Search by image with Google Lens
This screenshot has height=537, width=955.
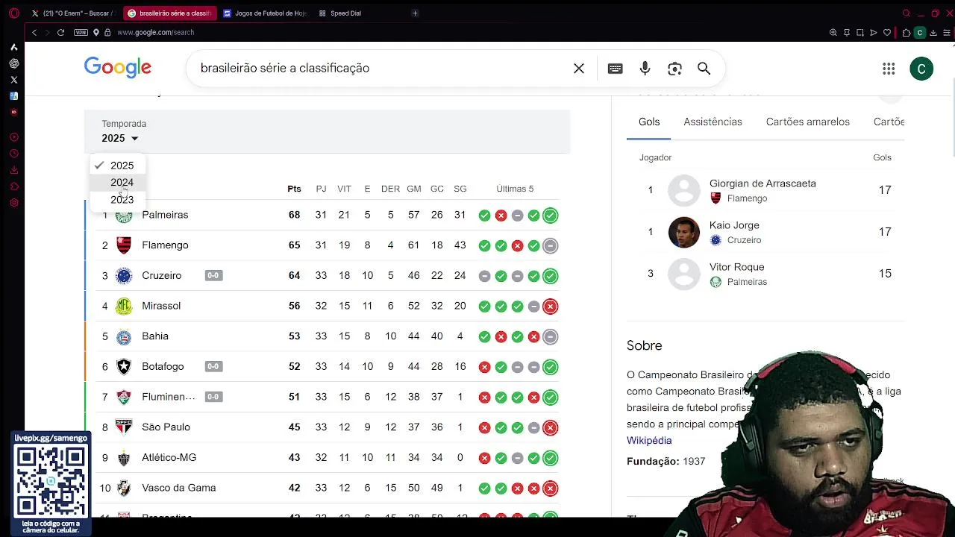[x=674, y=68]
